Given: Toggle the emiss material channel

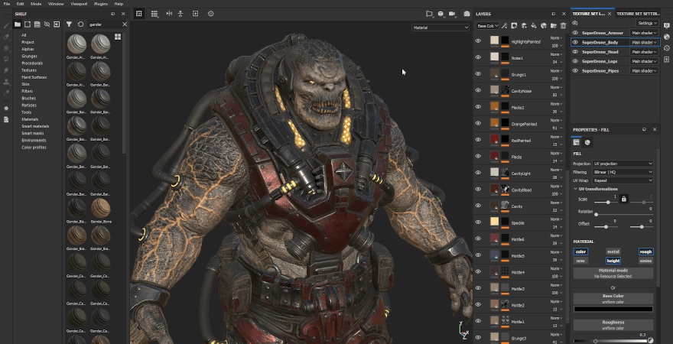Looking at the screenshot, I should pyautogui.click(x=645, y=261).
